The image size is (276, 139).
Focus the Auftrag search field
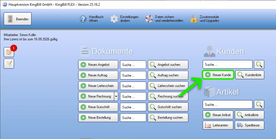[x=133, y=75]
